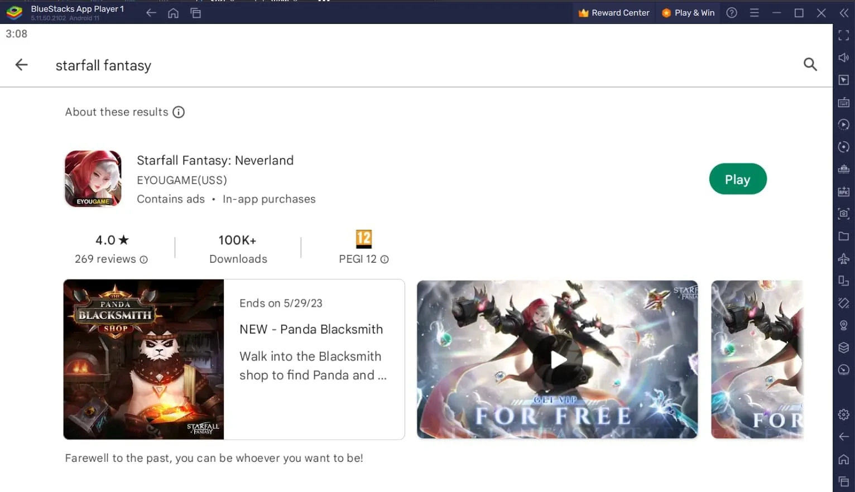Open the Starfall Fantasy: Neverland app icon
The image size is (855, 492).
93,179
